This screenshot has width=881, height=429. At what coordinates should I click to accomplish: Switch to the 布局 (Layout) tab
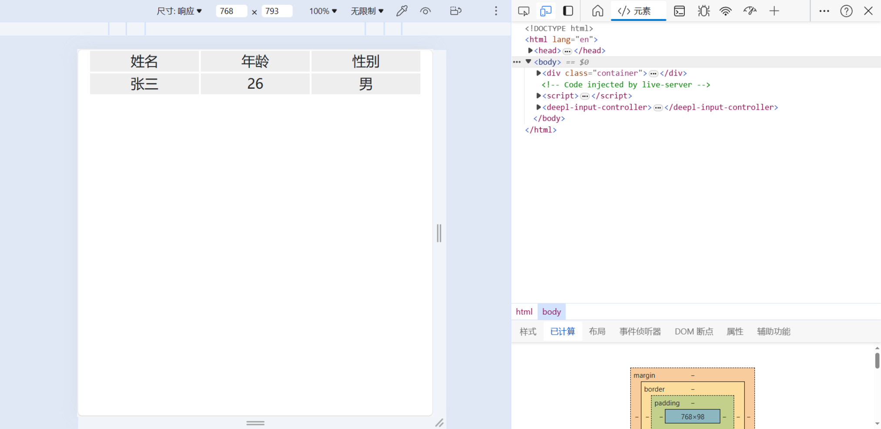tap(597, 332)
